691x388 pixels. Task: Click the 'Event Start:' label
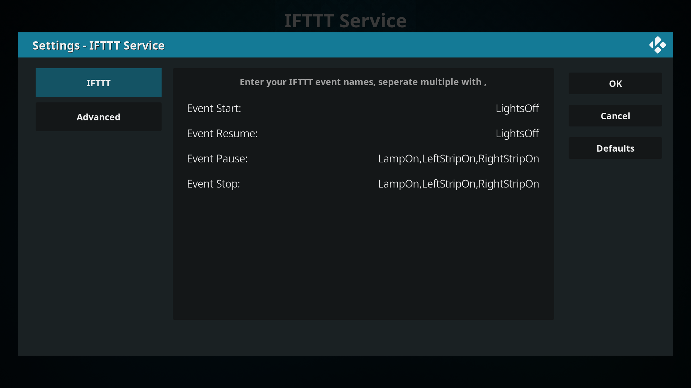[x=214, y=108]
